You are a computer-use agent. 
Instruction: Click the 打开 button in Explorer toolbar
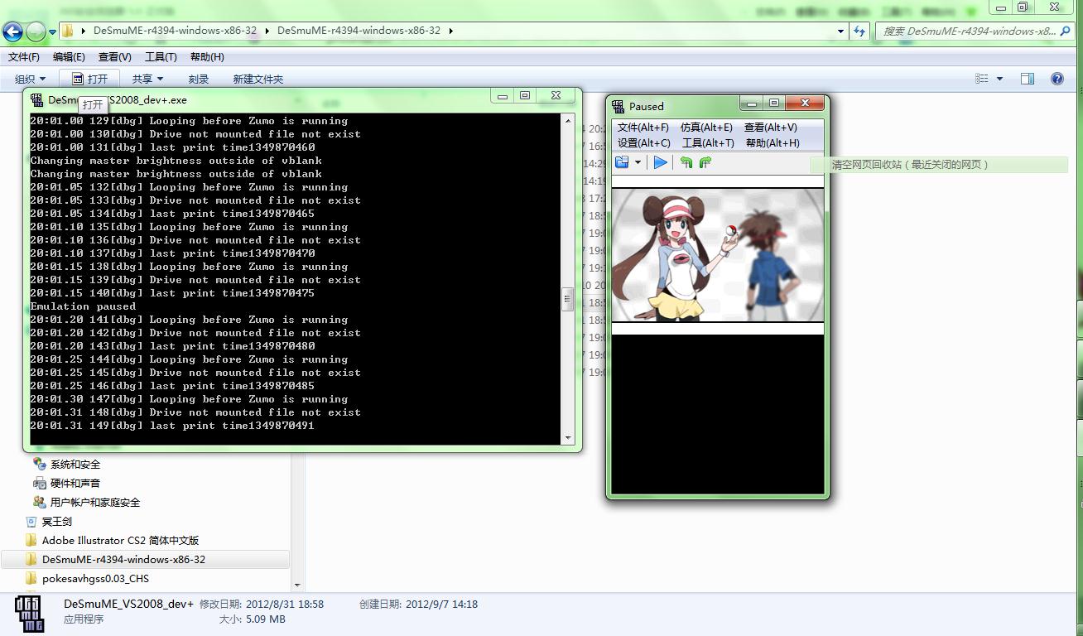click(x=89, y=79)
